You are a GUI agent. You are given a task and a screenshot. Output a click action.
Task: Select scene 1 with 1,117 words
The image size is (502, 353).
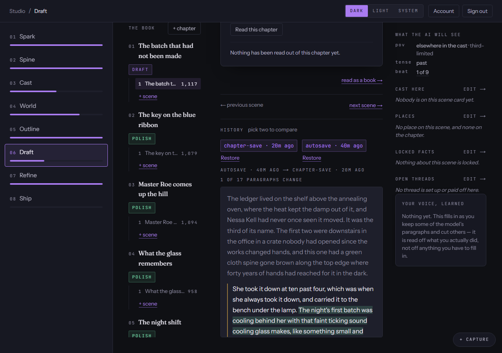point(168,84)
